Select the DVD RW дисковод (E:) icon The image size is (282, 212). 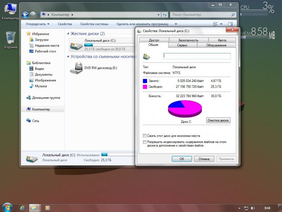click(x=76, y=68)
